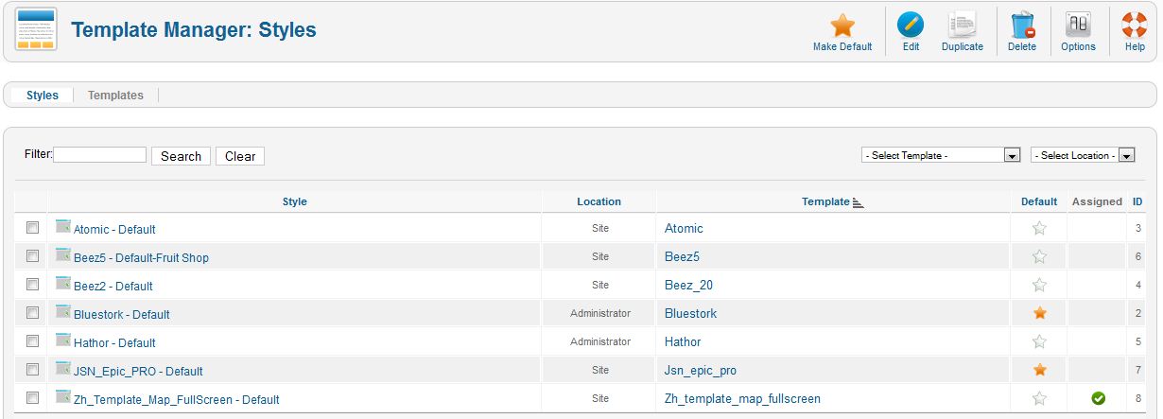This screenshot has height=419, width=1163.
Task: Sort by the Template column header
Action: (825, 201)
